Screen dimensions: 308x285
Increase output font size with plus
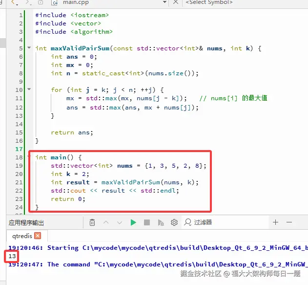pos(276,222)
